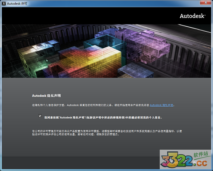Toggle the privacy statement agreement checkbox
Viewport: 213px width, 171px height.
(x=40, y=116)
